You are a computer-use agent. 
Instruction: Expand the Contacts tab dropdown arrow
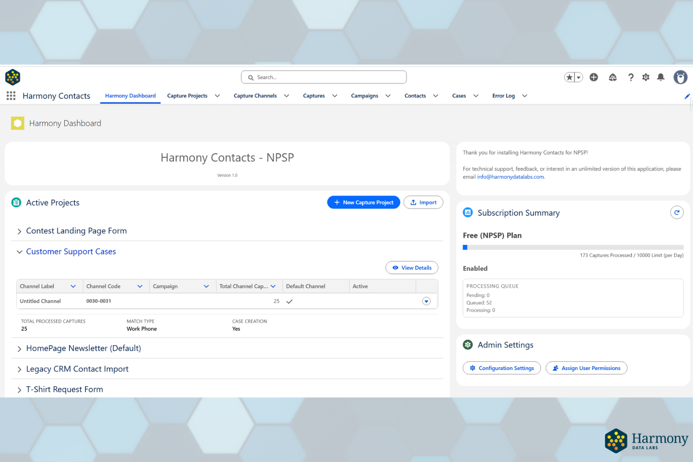coord(436,96)
